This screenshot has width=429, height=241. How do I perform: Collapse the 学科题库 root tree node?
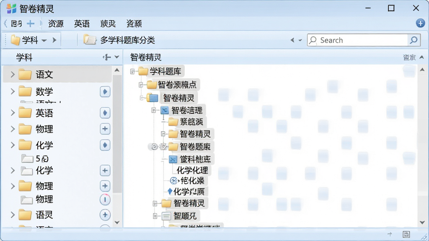(133, 72)
